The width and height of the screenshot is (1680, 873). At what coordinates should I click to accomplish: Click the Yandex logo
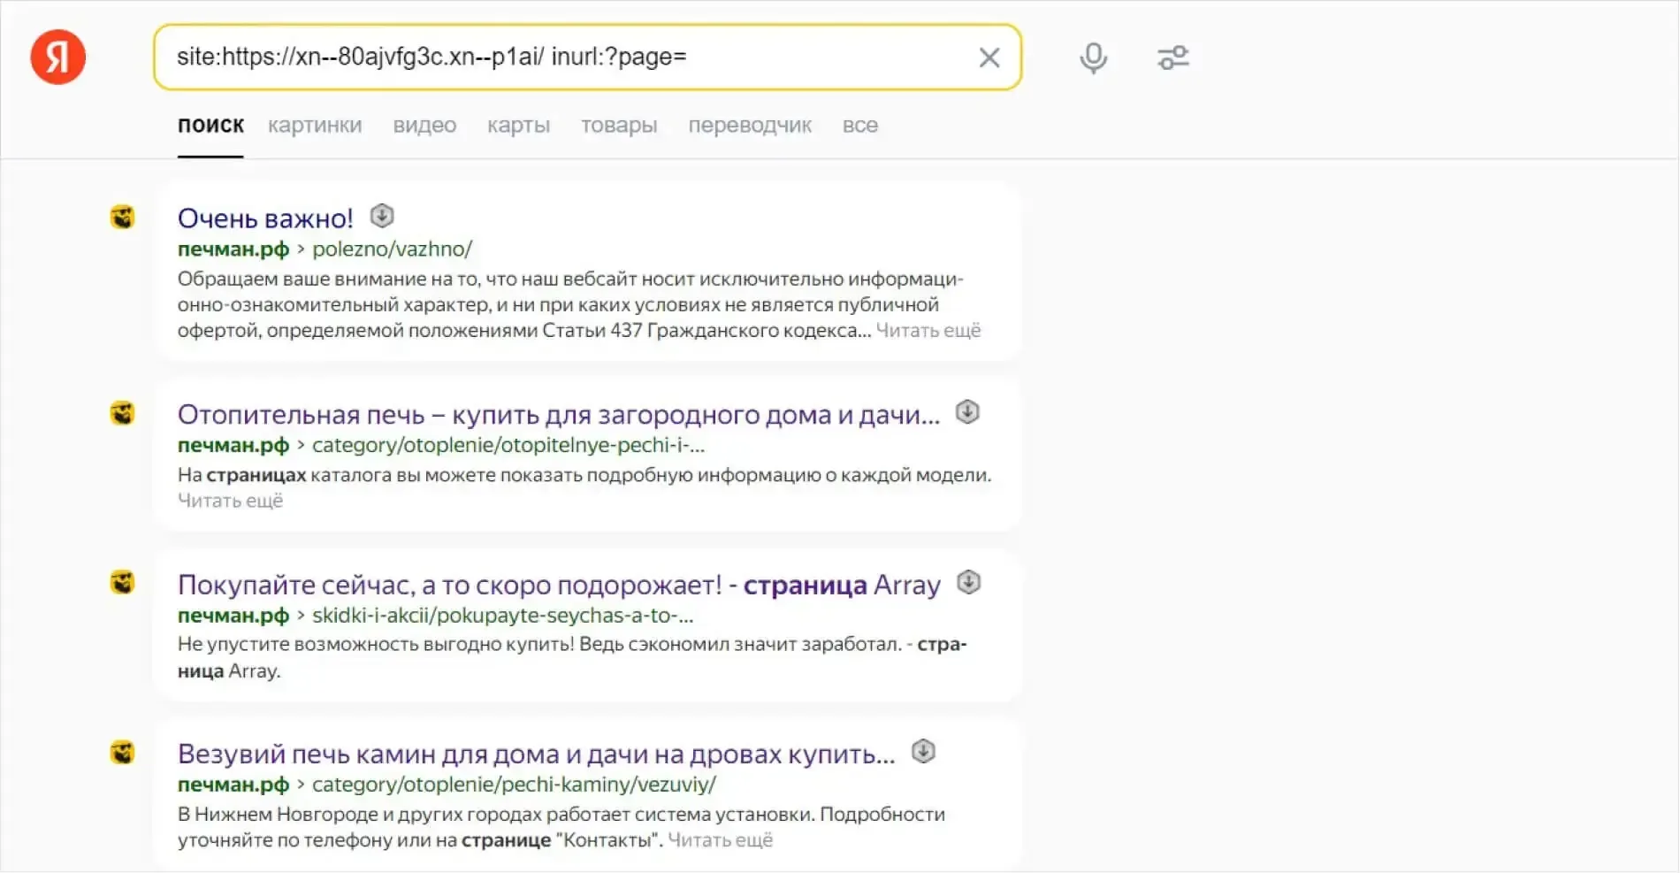pos(57,57)
